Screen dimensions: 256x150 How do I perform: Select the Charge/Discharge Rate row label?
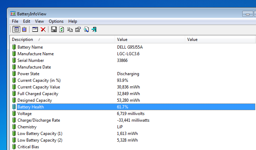[x=39, y=120]
